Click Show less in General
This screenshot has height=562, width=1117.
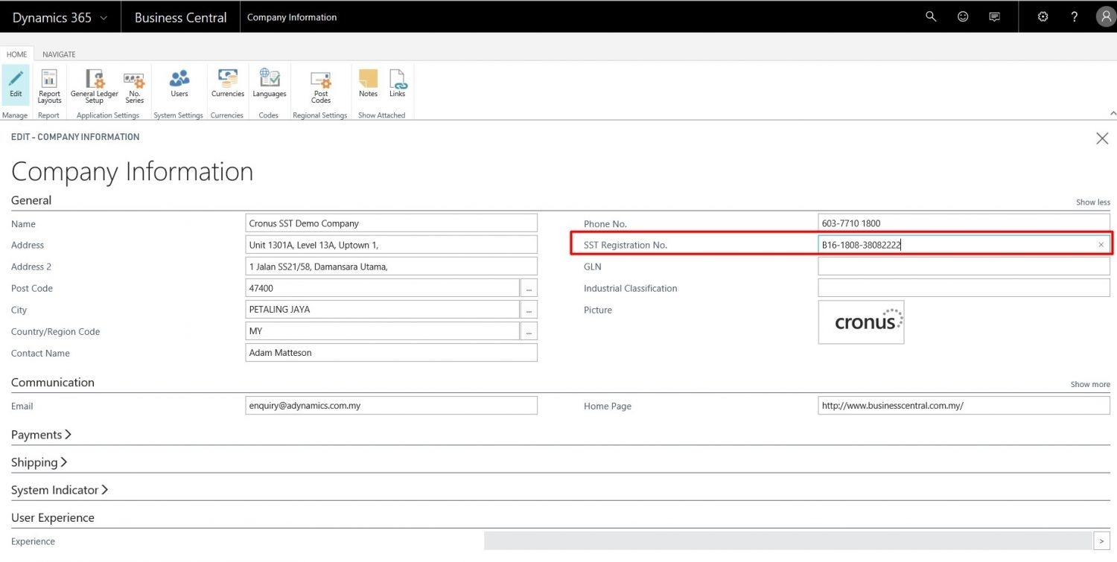pyautogui.click(x=1093, y=202)
